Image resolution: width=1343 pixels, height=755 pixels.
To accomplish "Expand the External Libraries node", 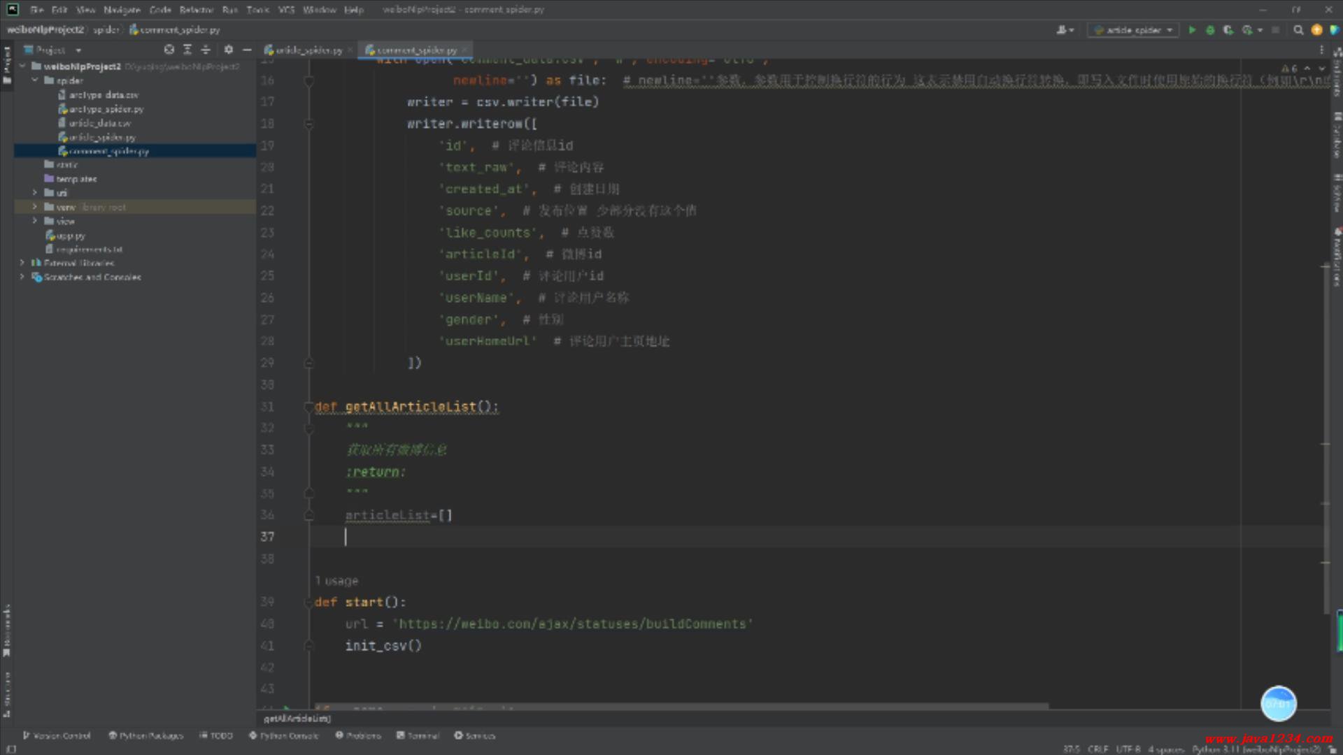I will (x=22, y=263).
